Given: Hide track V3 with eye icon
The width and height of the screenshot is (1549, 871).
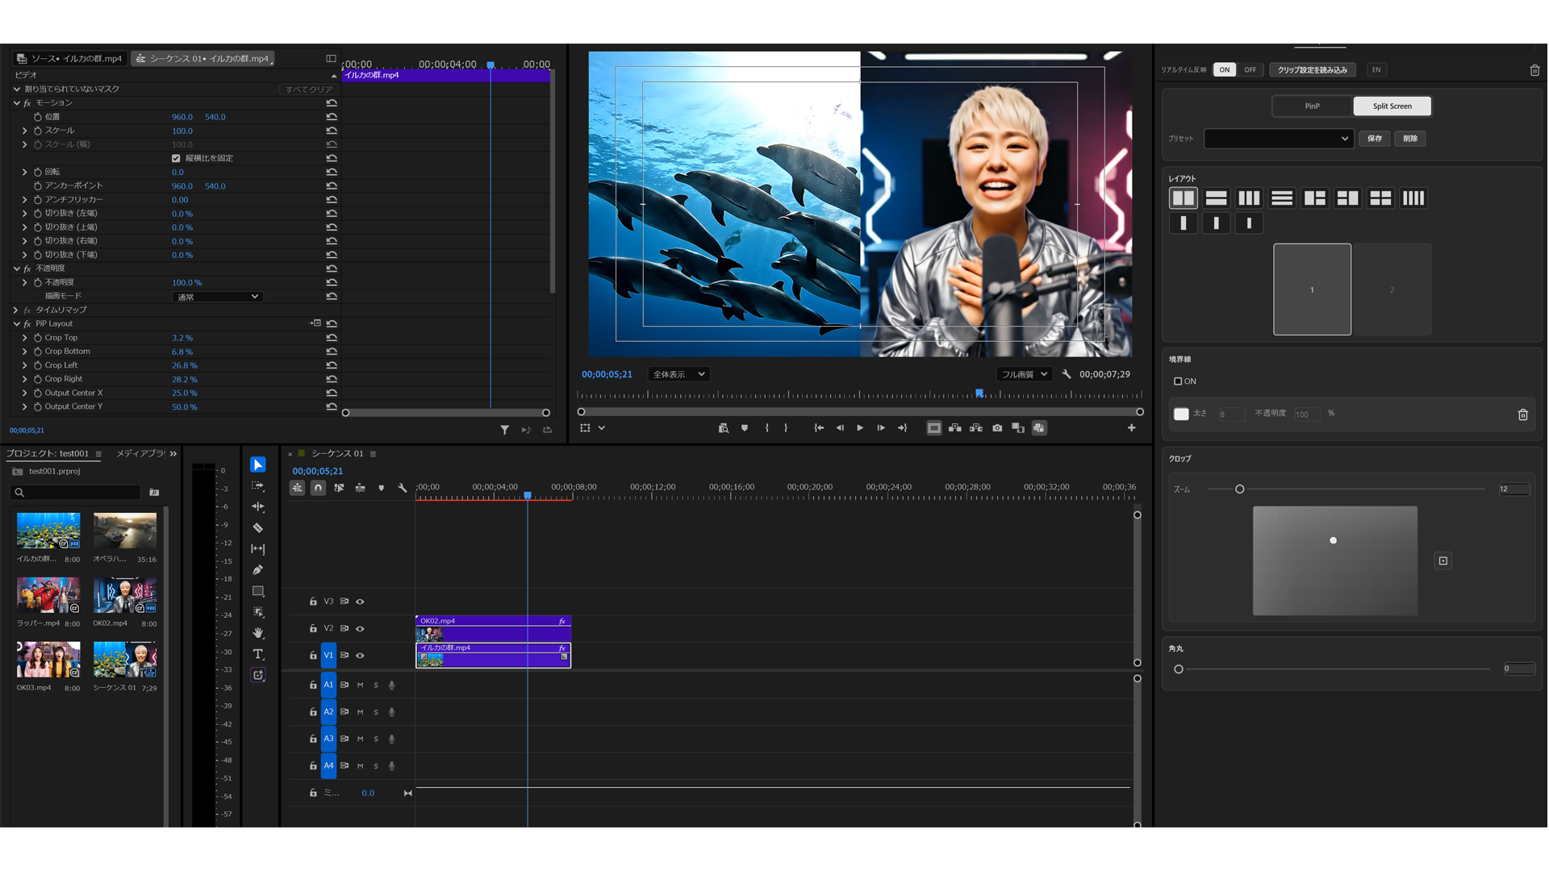Looking at the screenshot, I should pyautogui.click(x=361, y=602).
